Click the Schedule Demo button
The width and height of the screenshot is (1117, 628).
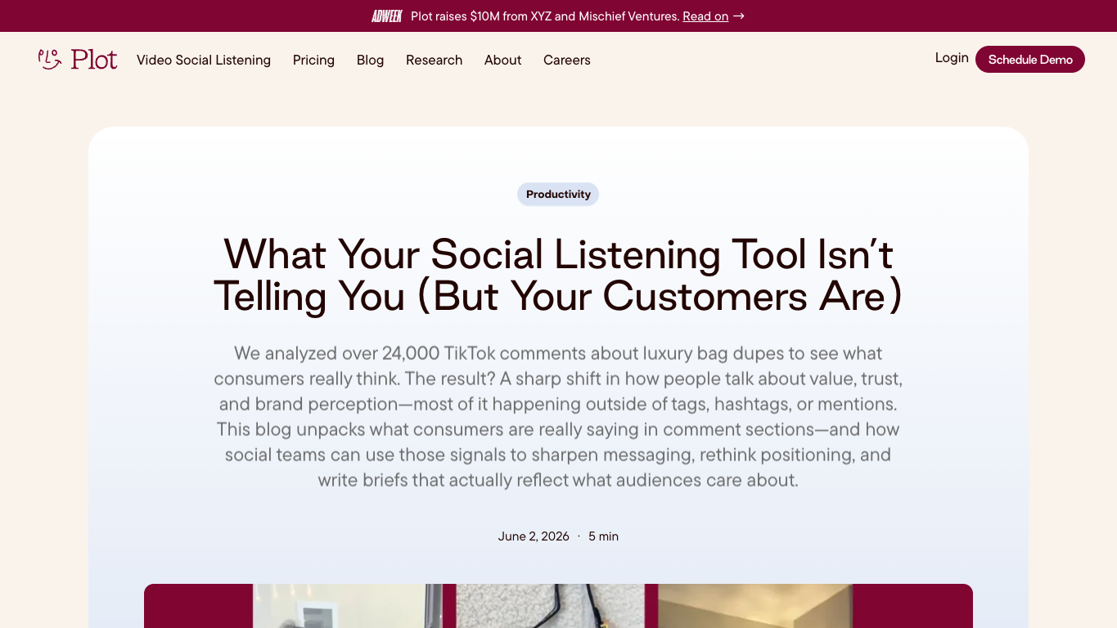[x=1030, y=60]
